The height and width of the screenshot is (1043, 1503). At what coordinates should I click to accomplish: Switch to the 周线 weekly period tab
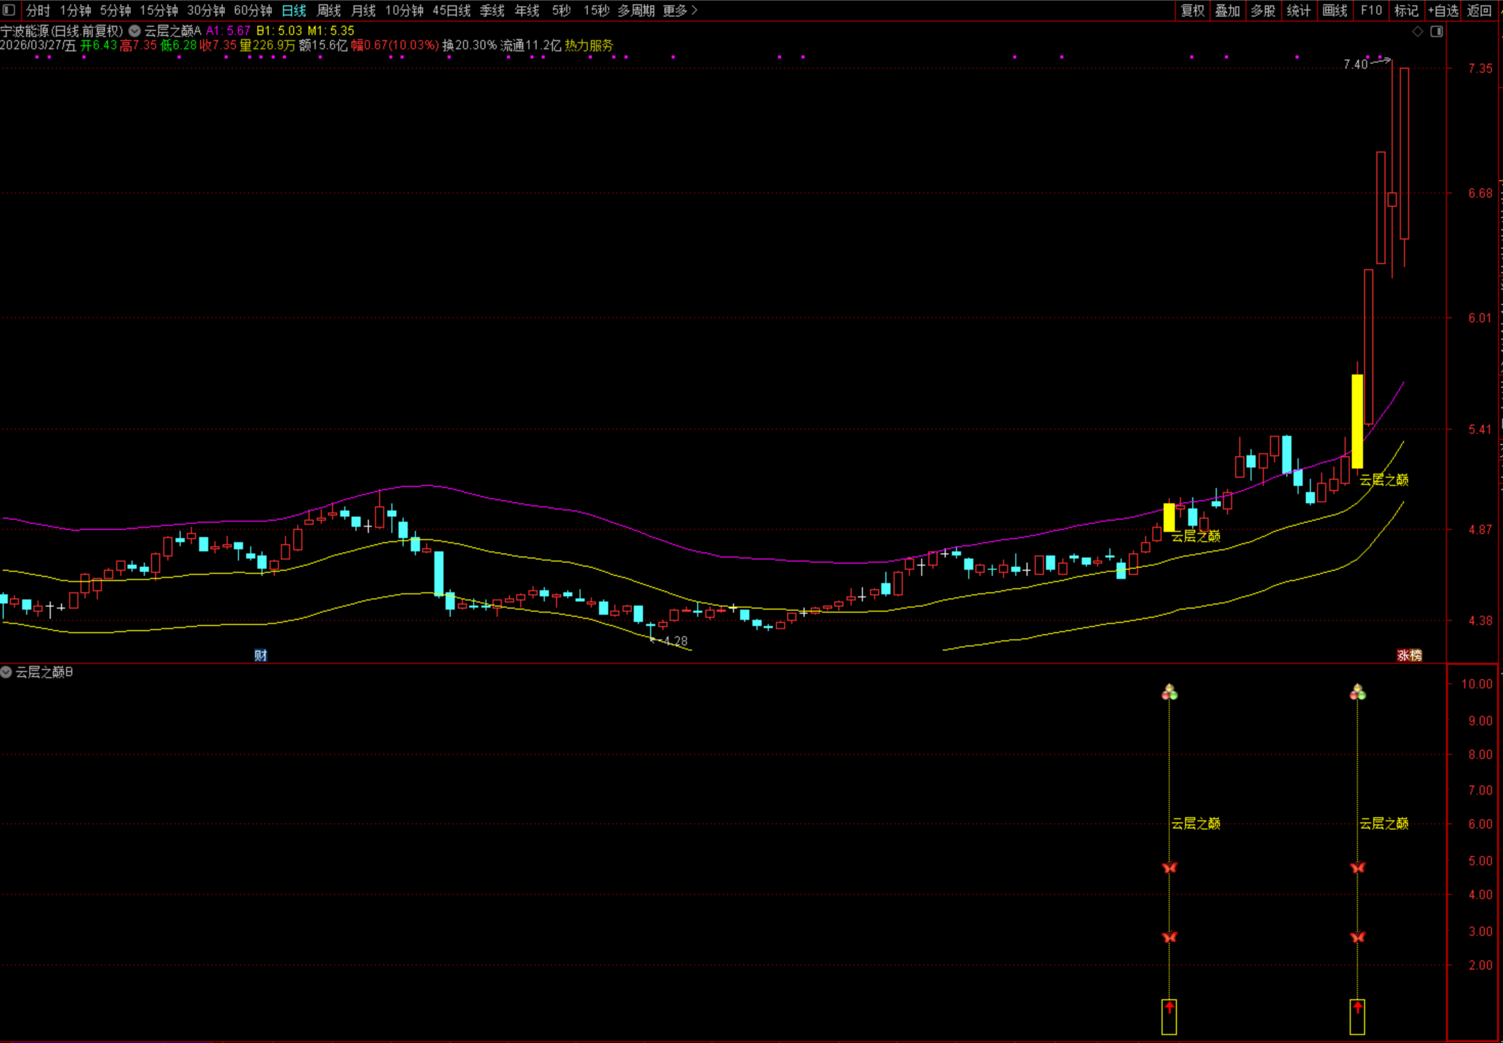click(x=328, y=11)
